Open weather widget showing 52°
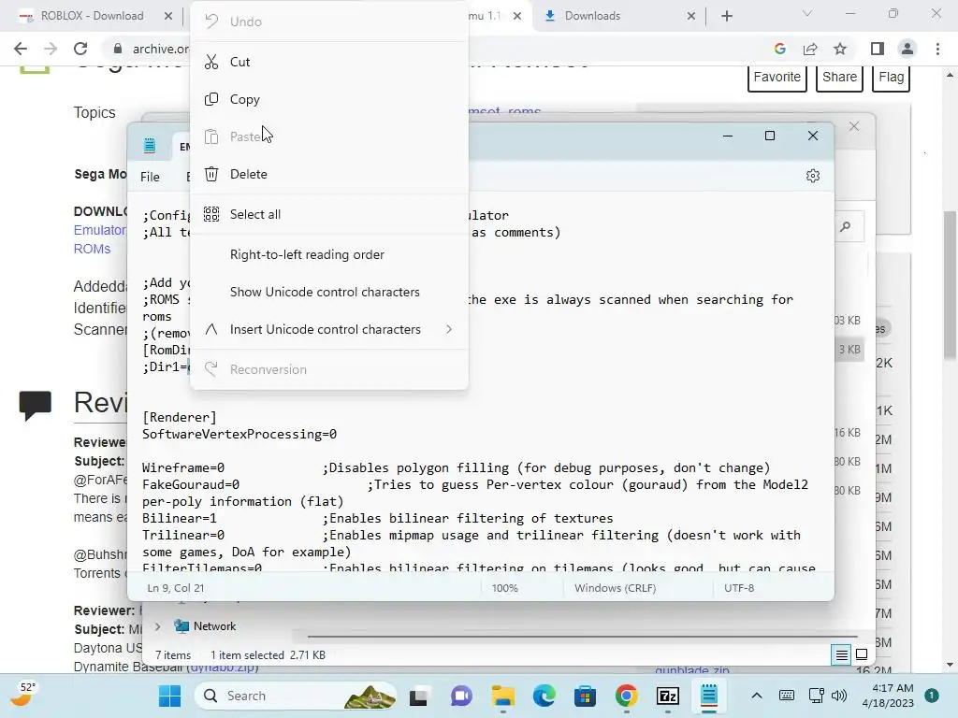958x718 pixels. 23,695
